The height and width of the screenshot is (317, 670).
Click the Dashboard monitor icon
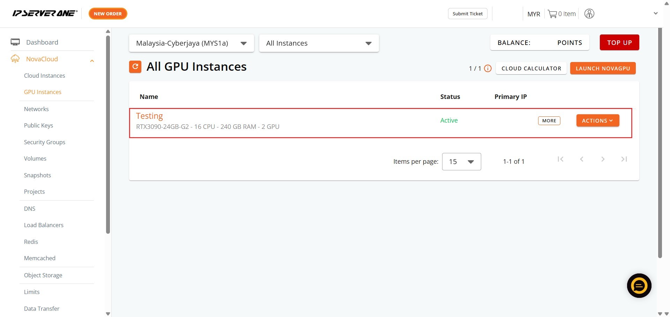(15, 42)
